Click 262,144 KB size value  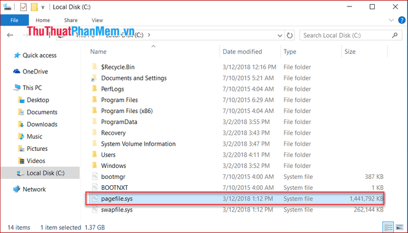click(x=369, y=210)
